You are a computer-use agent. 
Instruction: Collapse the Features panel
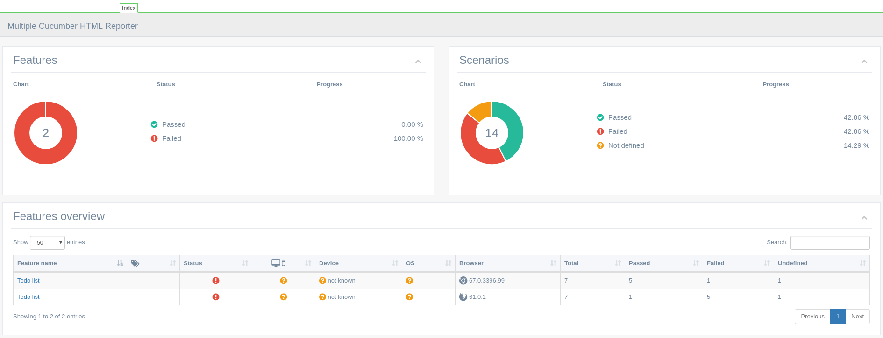point(418,62)
